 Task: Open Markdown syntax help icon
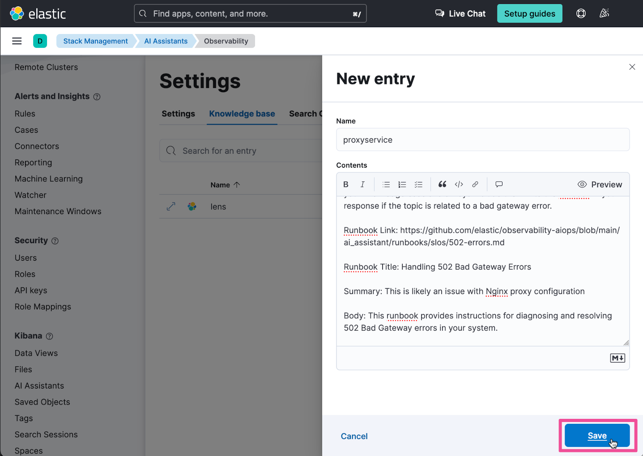[x=617, y=358]
